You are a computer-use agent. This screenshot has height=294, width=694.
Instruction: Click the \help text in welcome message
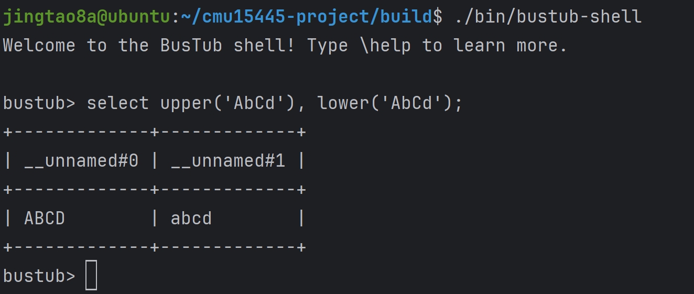point(385,46)
